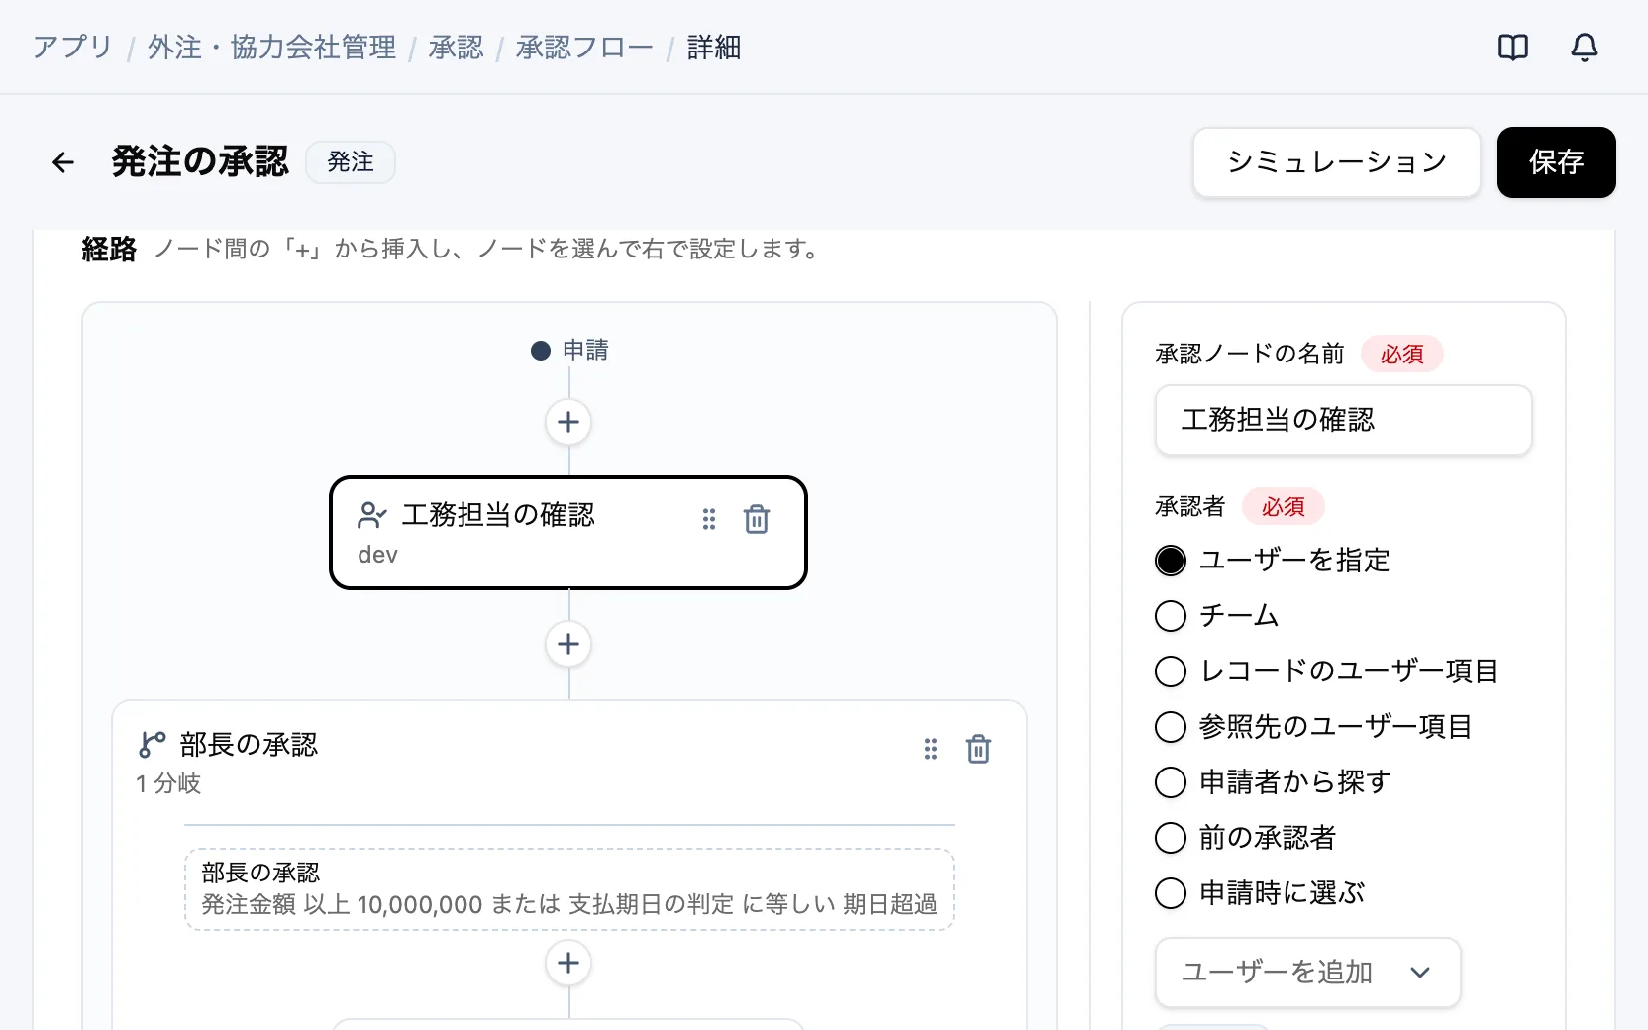Delete the 部長の承認 branch node
Image resolution: width=1648 pixels, height=1030 pixels.
click(978, 749)
